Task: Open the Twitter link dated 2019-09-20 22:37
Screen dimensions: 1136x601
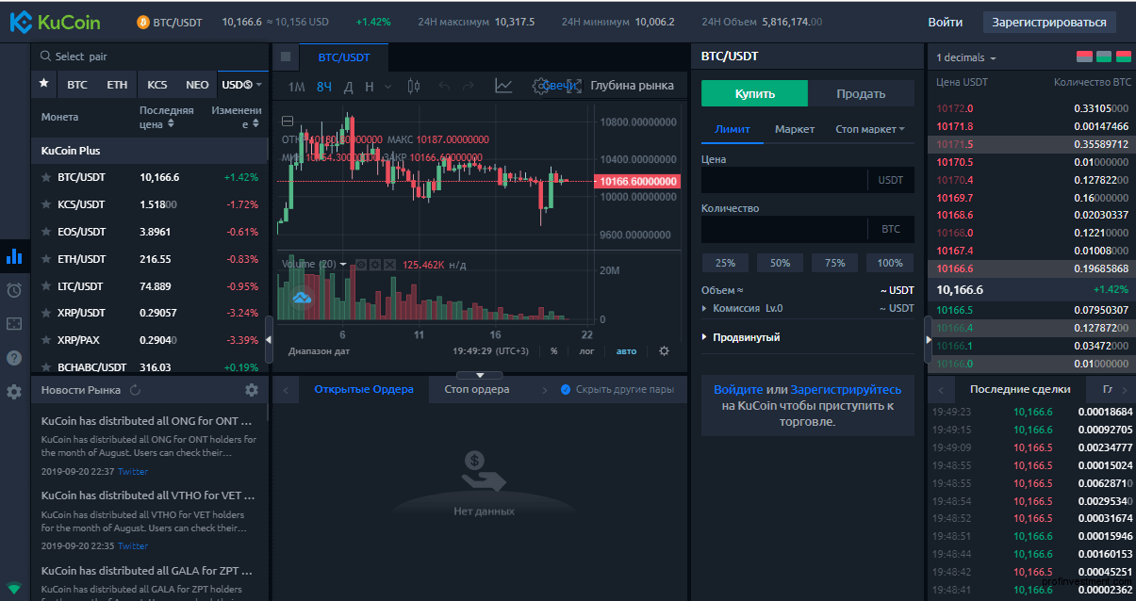Action: [x=133, y=471]
